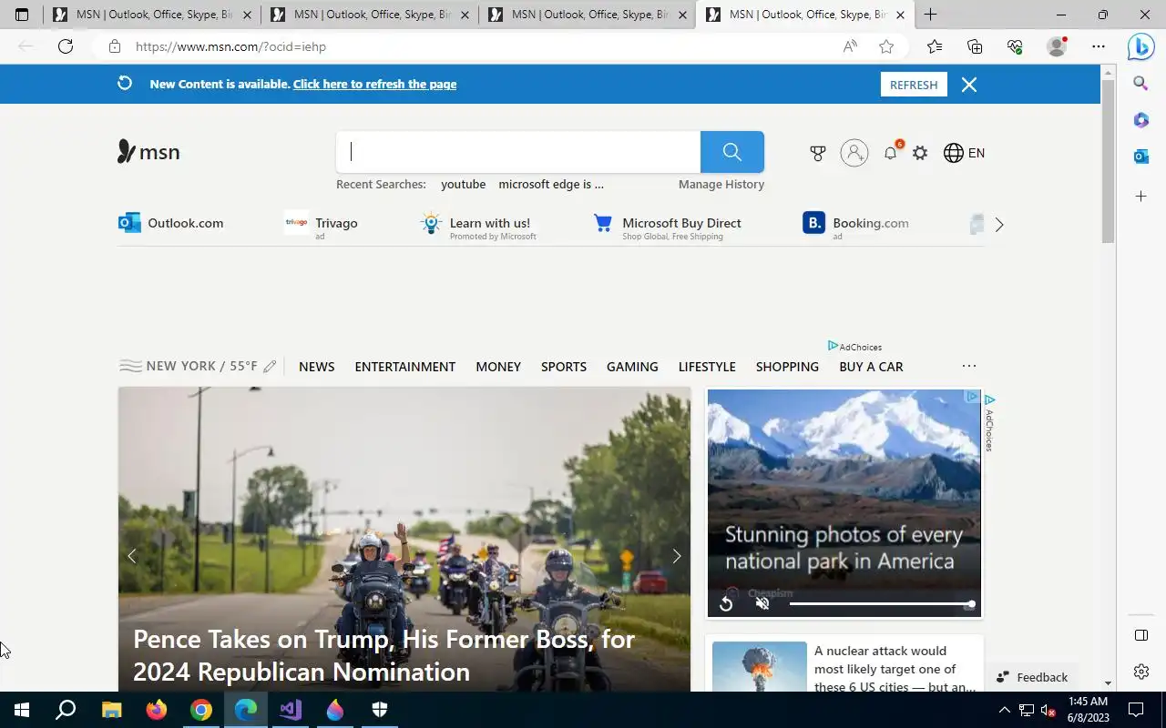
Task: Click the address bar URL
Action: (x=230, y=46)
